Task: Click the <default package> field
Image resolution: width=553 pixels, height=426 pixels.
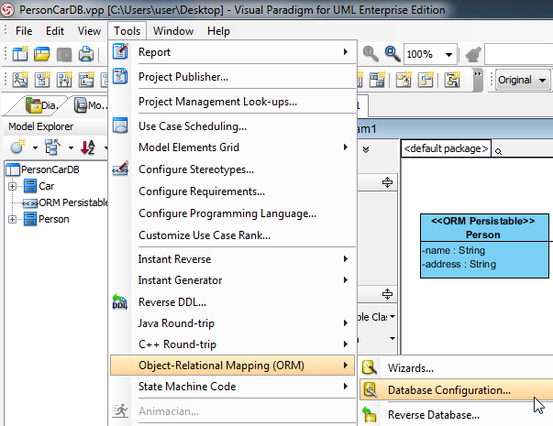Action: [446, 148]
